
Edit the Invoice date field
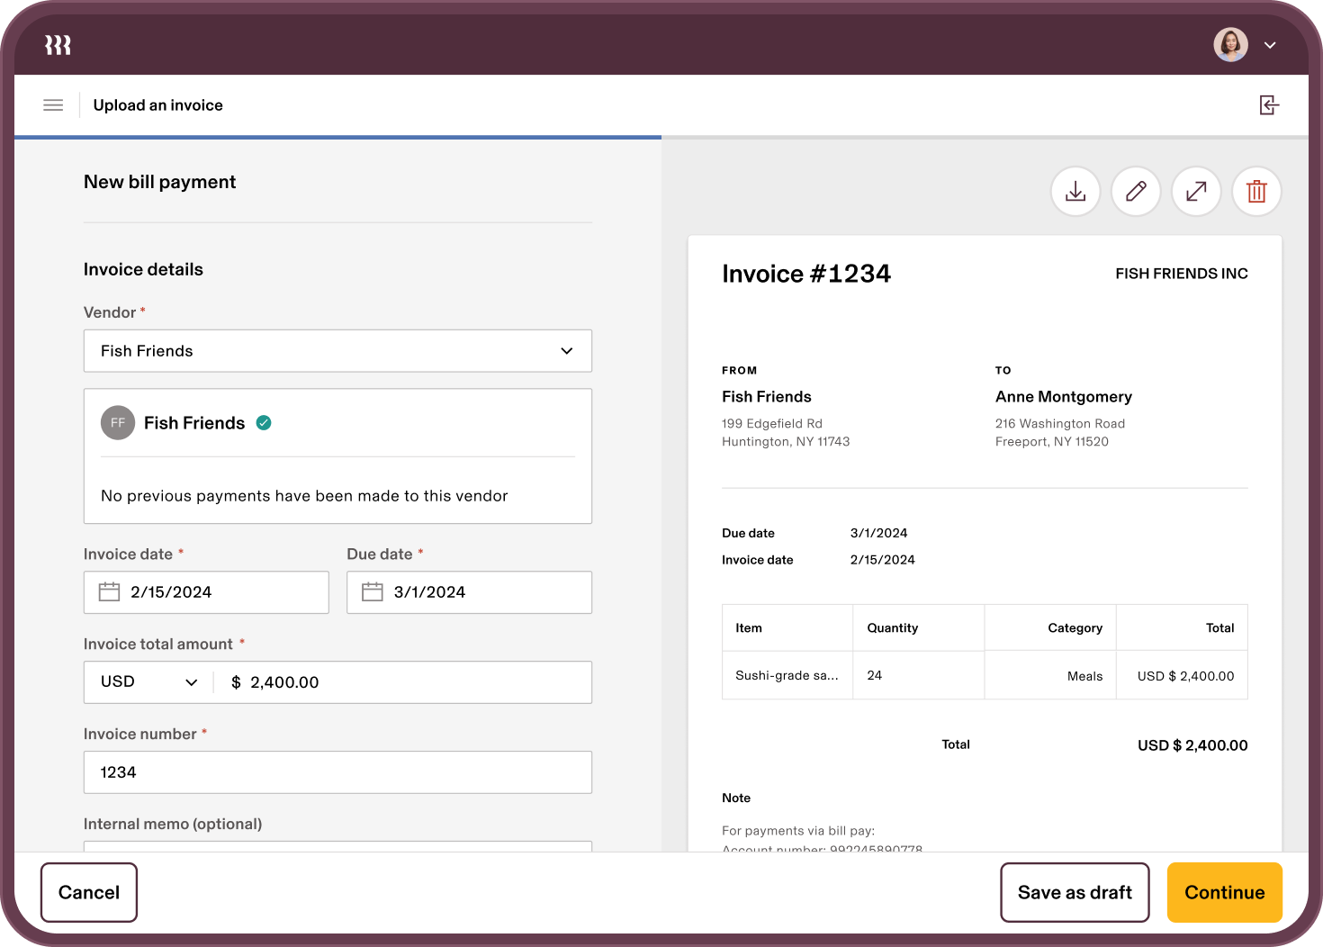[x=206, y=592]
